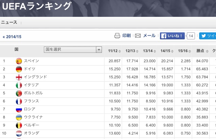Image resolution: width=216 pixels, height=139 pixels.
Task: Click the England flag icon
Action: pyautogui.click(x=19, y=77)
